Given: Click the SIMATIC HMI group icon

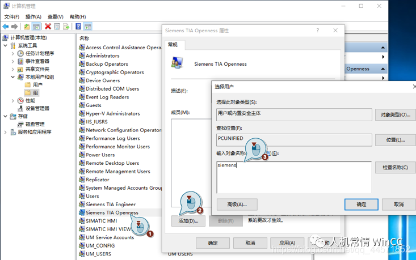Looking at the screenshot, I should [82, 221].
